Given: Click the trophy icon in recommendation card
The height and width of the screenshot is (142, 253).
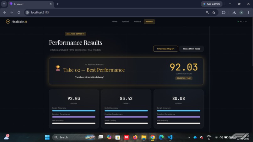Looking at the screenshot, I should tap(58, 68).
